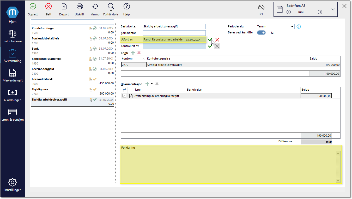Click the Slett toolbar button
The width and height of the screenshot is (352, 199).
48,9
